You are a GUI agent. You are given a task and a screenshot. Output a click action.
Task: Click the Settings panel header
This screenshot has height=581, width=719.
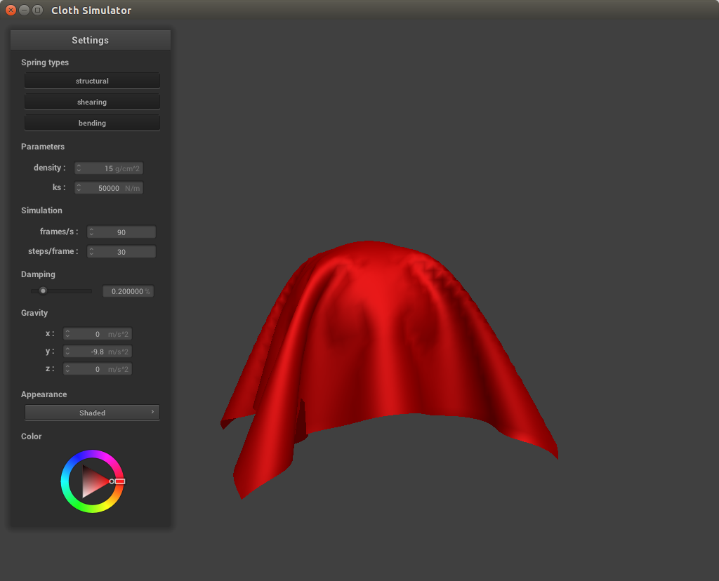[x=90, y=40]
